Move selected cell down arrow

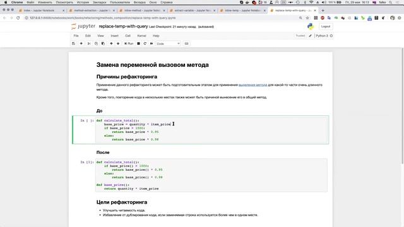pos(118,44)
